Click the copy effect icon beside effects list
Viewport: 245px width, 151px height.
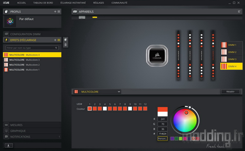(x=66, y=40)
